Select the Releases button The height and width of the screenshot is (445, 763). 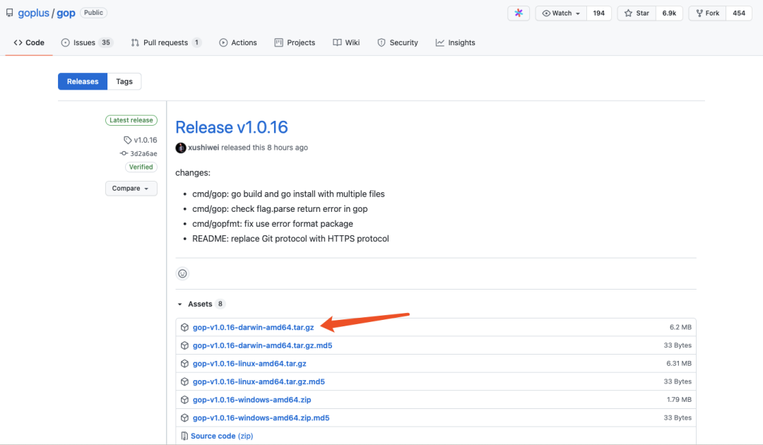click(x=83, y=82)
